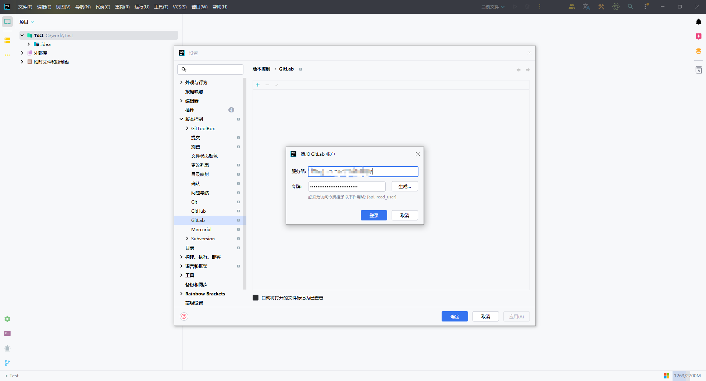Expand the .idea folder in project tree
Viewport: 706px width, 381px height.
(x=29, y=44)
